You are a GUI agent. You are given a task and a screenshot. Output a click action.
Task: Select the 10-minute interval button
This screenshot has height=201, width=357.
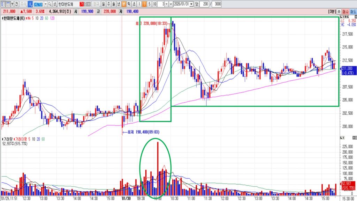(x=154, y=4)
